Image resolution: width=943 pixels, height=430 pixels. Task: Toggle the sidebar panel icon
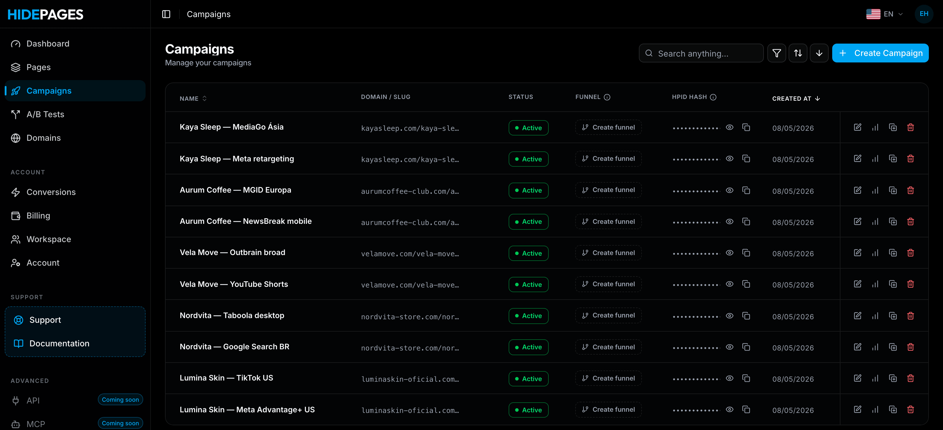[x=166, y=14]
